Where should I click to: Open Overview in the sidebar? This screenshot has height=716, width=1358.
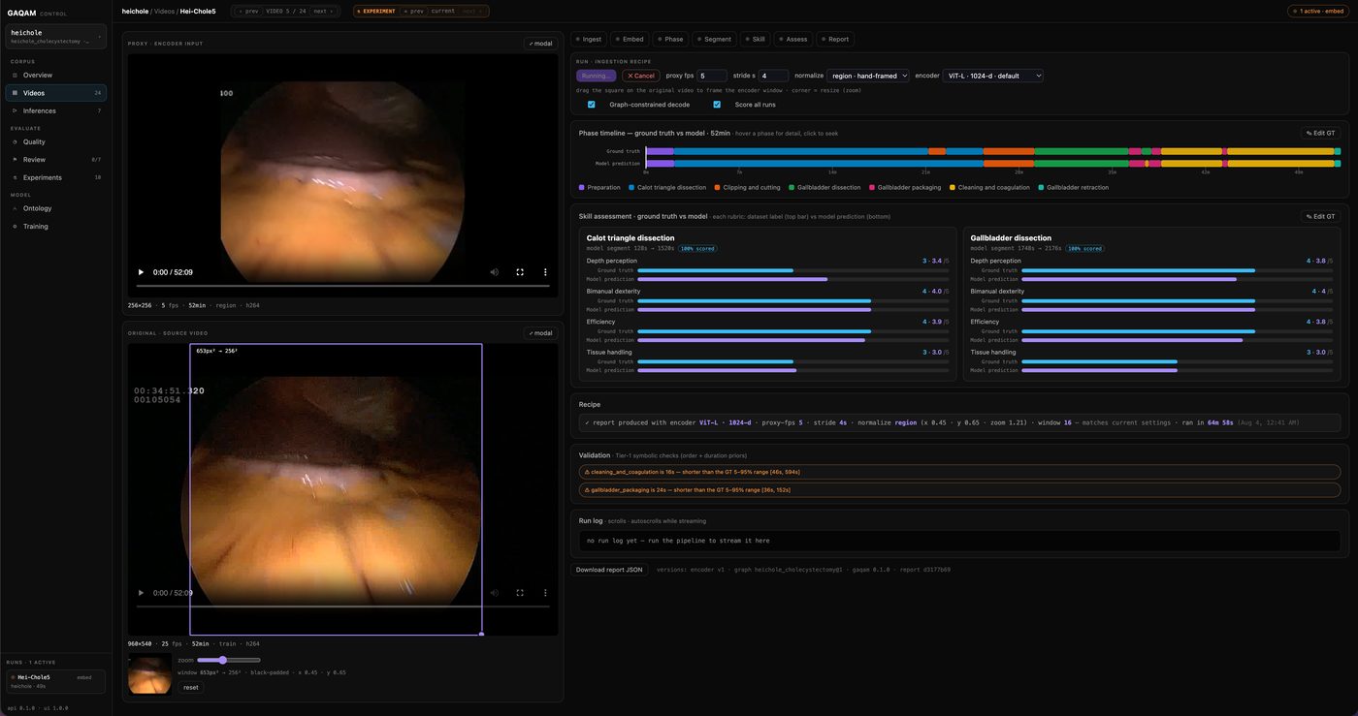56,75
